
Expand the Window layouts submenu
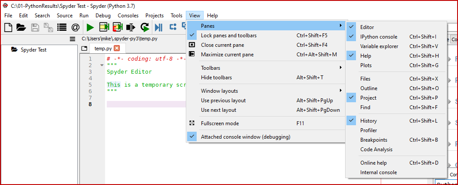pyautogui.click(x=266, y=91)
